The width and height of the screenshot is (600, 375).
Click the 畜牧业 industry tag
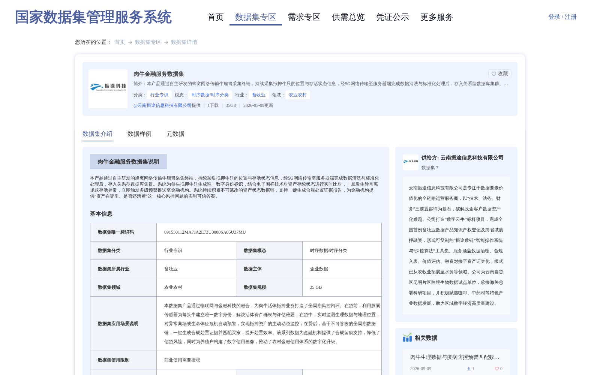pos(259,95)
